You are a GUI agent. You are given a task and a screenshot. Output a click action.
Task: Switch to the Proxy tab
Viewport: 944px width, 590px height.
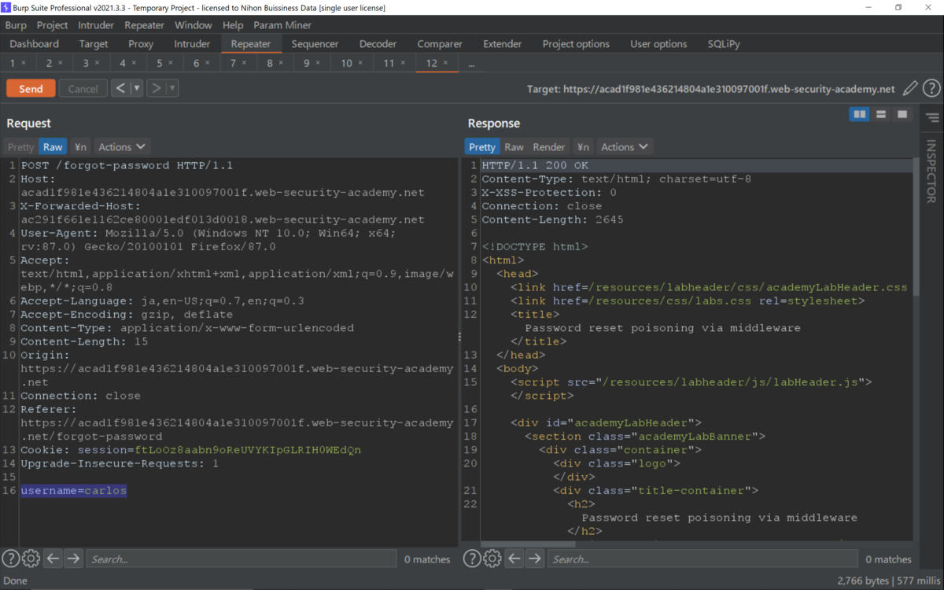pos(141,44)
